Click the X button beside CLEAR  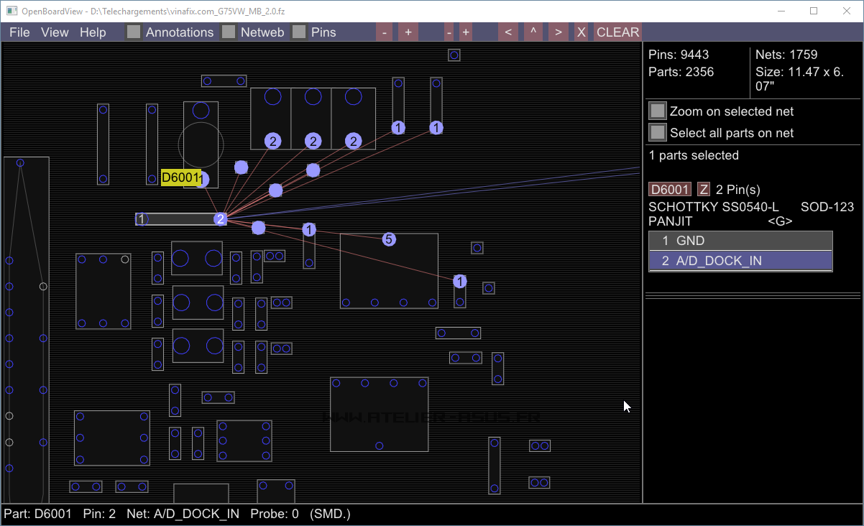point(581,32)
